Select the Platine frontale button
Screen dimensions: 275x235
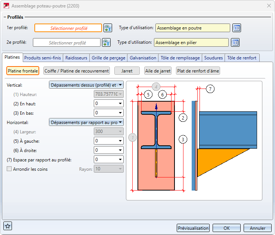23,71
